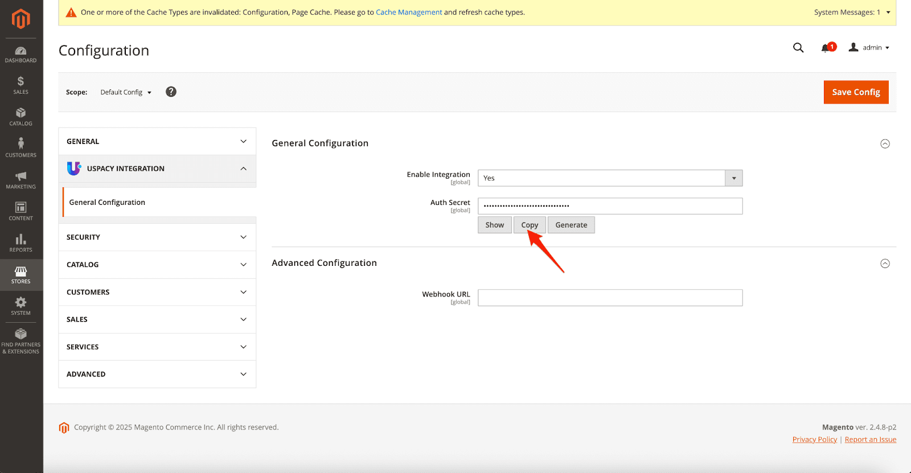
Task: Open the Default Config scope selector
Action: (x=126, y=92)
